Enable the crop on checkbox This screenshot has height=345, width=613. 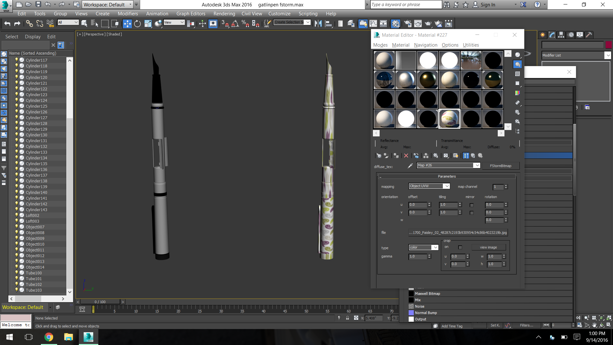pyautogui.click(x=460, y=247)
